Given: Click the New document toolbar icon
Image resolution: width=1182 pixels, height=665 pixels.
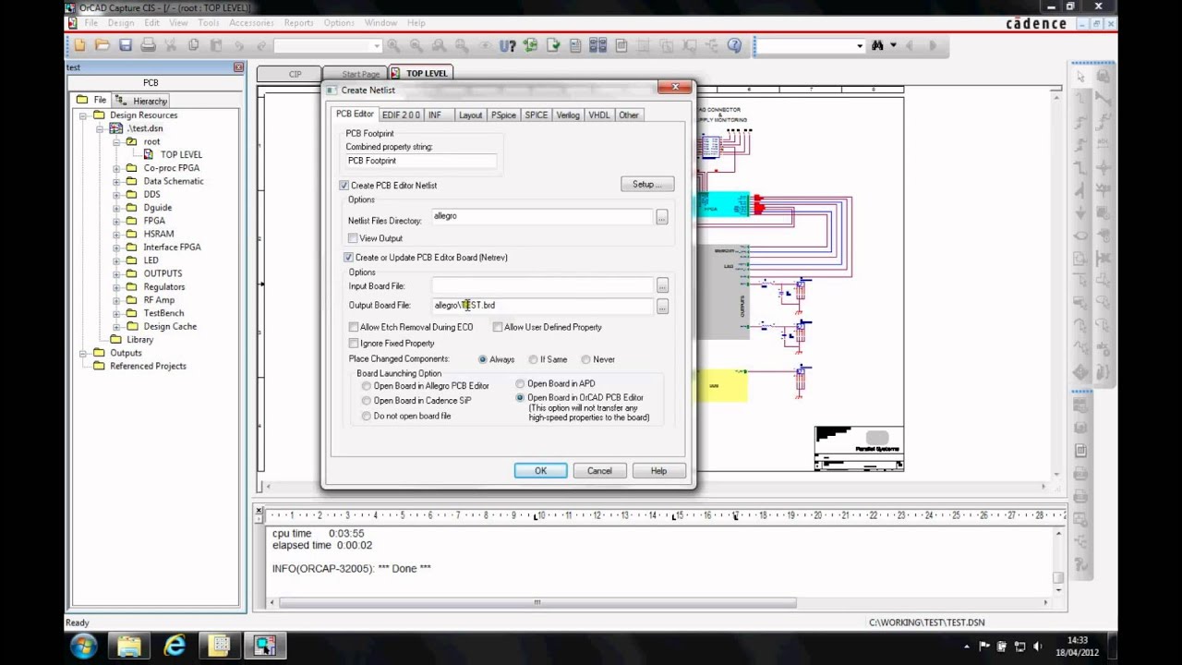Looking at the screenshot, I should (79, 45).
